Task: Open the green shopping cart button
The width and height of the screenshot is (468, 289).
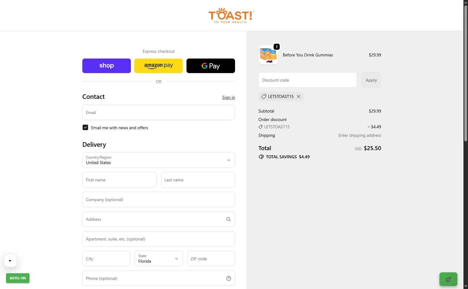Action: coord(448,279)
